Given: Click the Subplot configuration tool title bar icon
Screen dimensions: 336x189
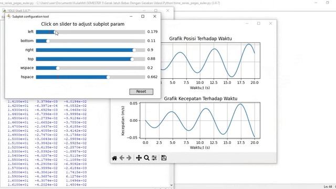Looking at the screenshot, I should [9, 16].
